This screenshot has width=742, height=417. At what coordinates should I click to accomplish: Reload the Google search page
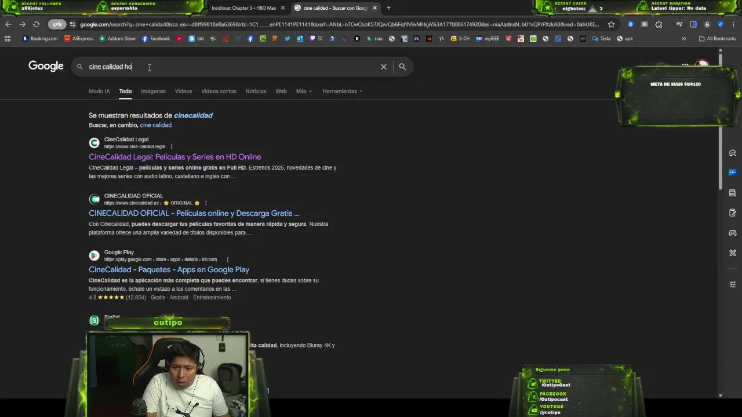pos(36,24)
